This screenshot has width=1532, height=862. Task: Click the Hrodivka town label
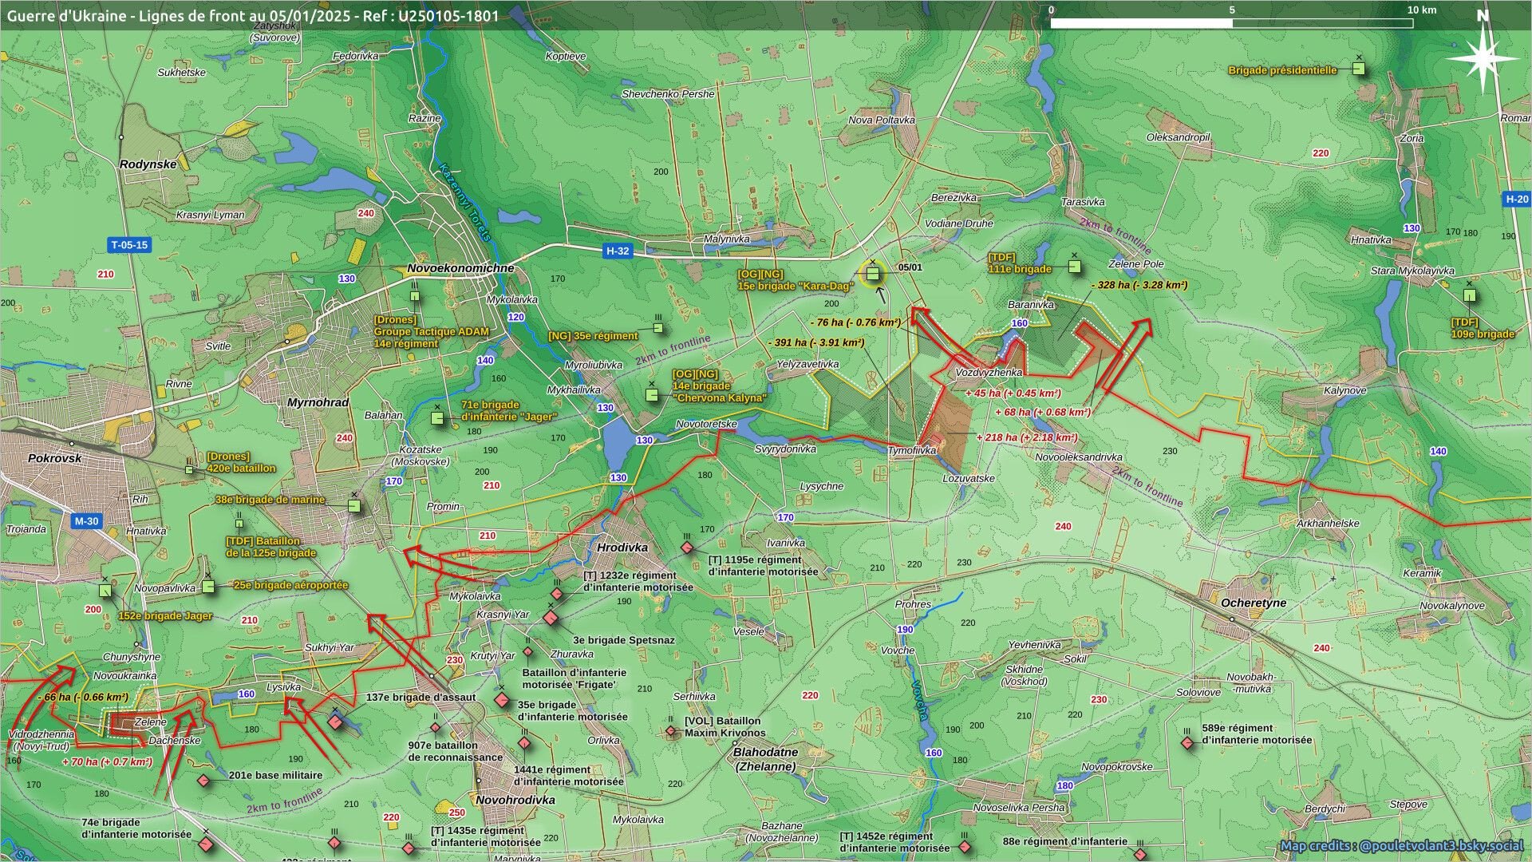click(x=622, y=548)
